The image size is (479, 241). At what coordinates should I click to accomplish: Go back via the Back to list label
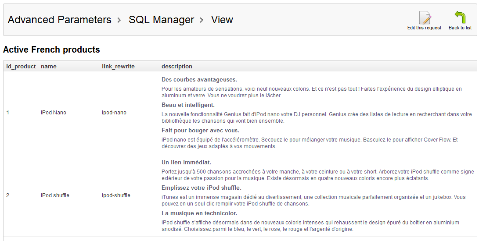click(x=460, y=28)
